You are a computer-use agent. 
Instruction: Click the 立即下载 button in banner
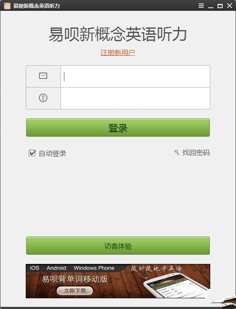(x=75, y=291)
